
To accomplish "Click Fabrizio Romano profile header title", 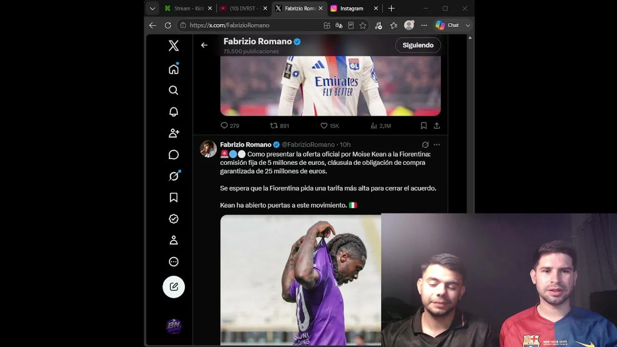I will pyautogui.click(x=257, y=41).
